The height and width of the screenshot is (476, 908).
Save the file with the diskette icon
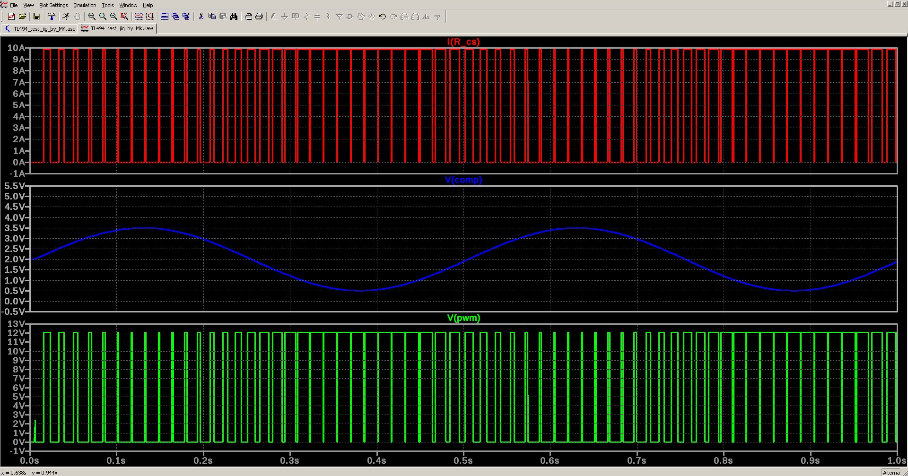37,17
